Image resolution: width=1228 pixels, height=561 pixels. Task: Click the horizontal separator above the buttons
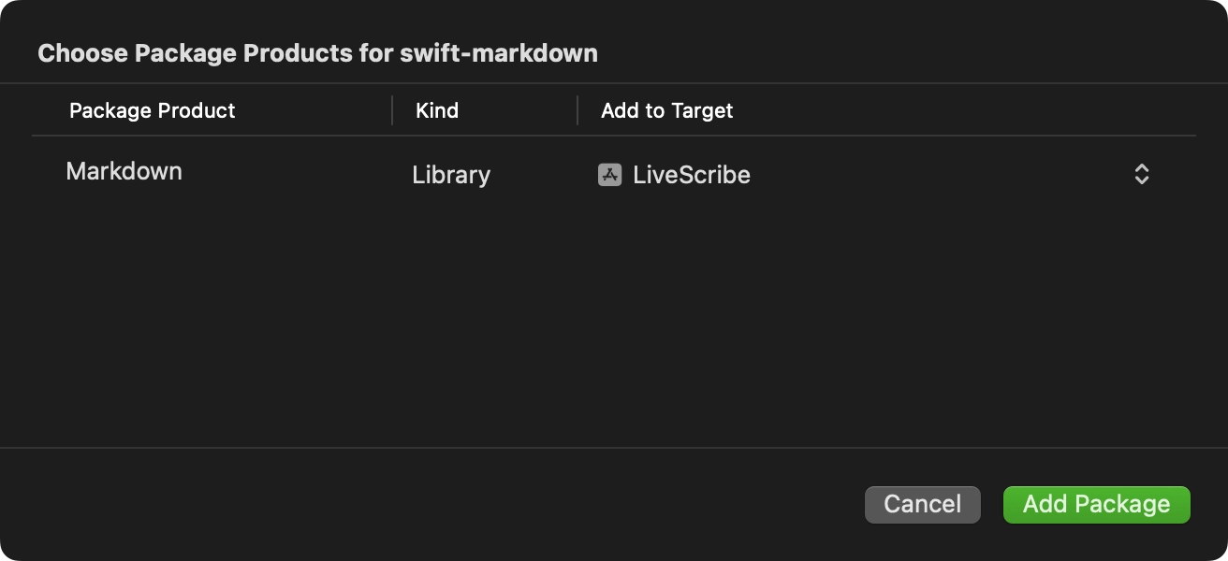[614, 448]
